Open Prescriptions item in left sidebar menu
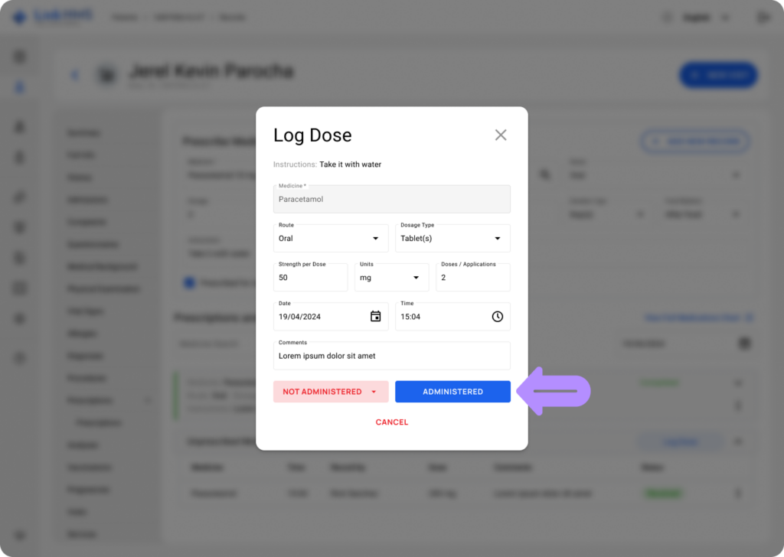This screenshot has width=784, height=557. [90, 400]
